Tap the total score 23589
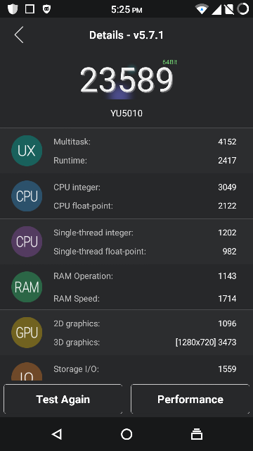 click(x=126, y=80)
